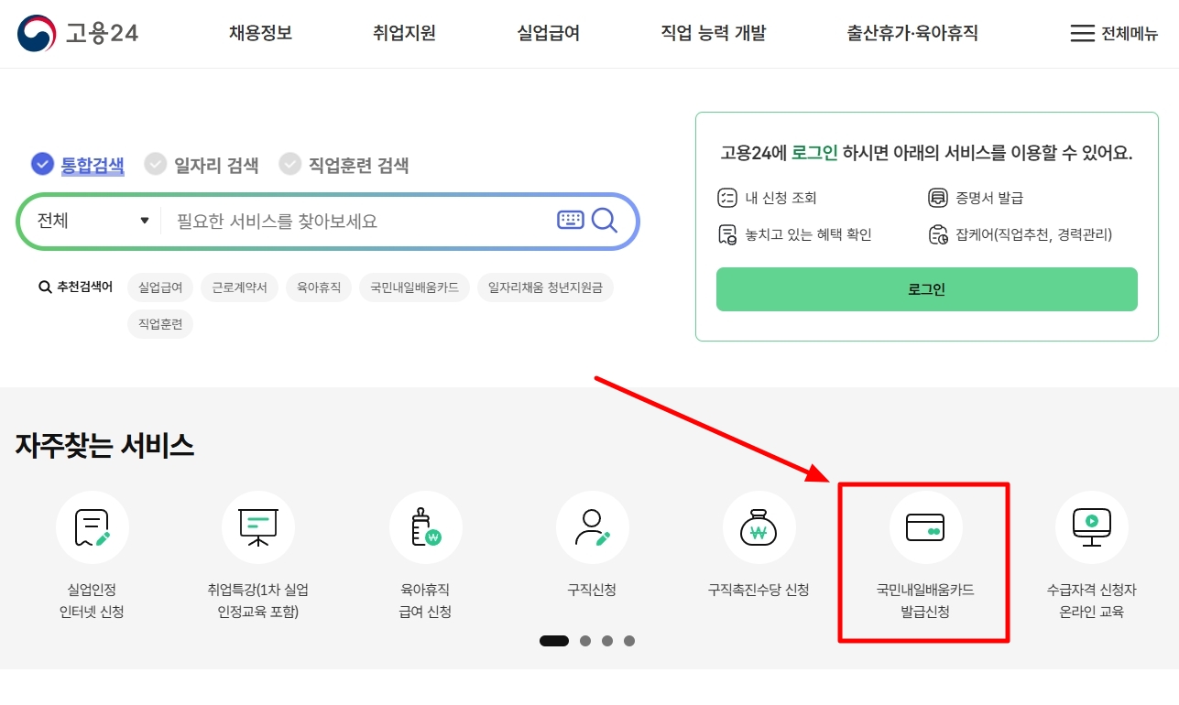
Task: Open 수급자격 신청자 온라인 교육 monitor icon
Action: pyautogui.click(x=1091, y=527)
